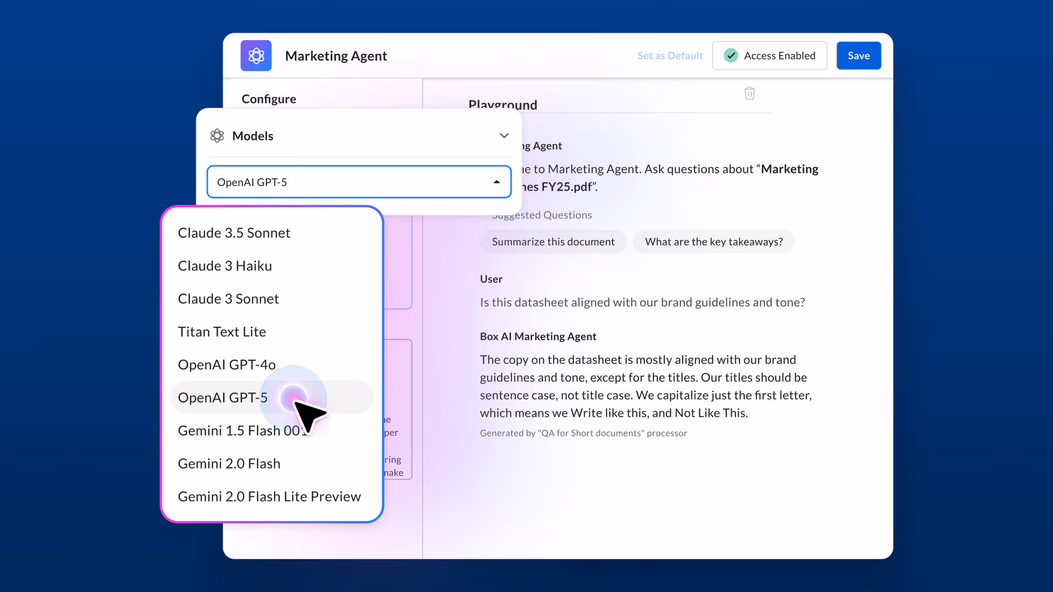Click the dropdown caret arrow in model selector
The width and height of the screenshot is (1053, 592).
(x=496, y=182)
